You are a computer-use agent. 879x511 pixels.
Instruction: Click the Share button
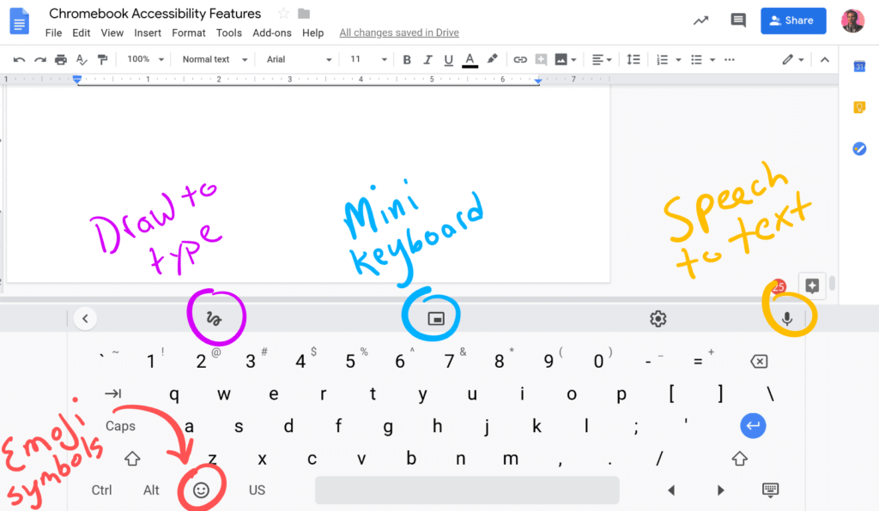click(792, 20)
